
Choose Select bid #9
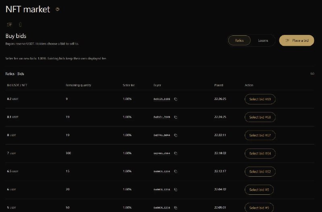pyautogui.click(x=259, y=208)
